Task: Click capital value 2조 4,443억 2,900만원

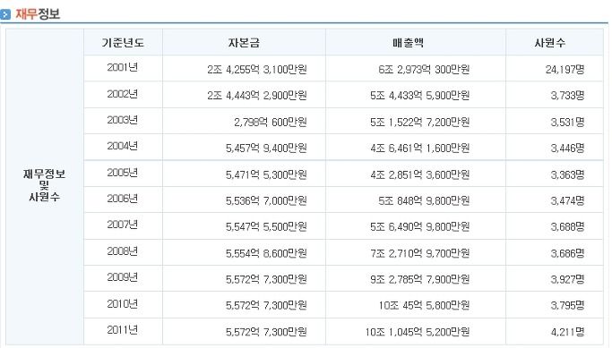Action: pyautogui.click(x=257, y=96)
